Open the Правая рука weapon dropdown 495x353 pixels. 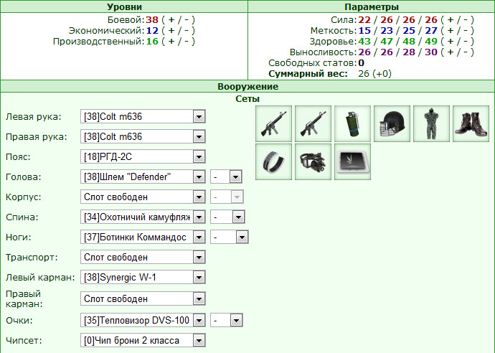tap(143, 137)
